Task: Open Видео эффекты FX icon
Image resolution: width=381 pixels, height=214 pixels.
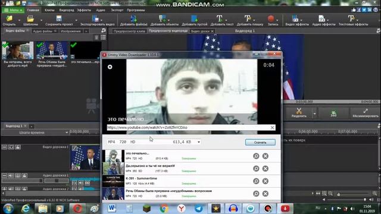Action: 295,18
